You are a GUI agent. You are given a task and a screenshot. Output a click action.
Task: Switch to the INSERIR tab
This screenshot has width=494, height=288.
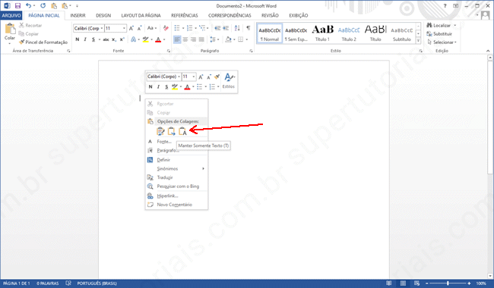[x=78, y=15]
